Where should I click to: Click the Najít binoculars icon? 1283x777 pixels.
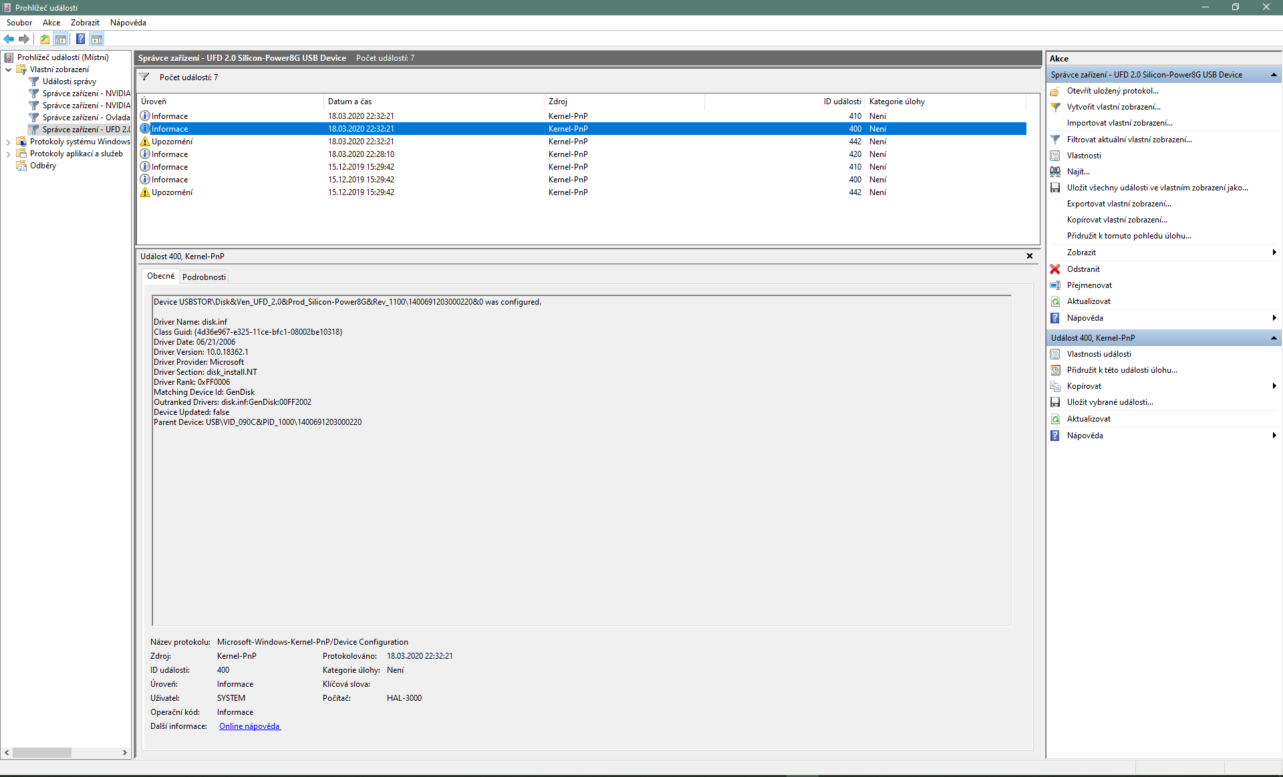pyautogui.click(x=1055, y=172)
